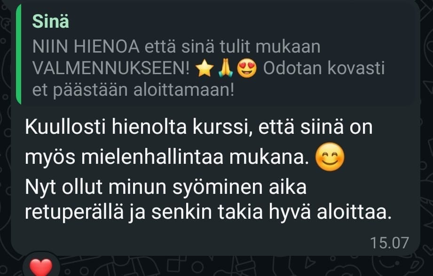Click the words 'NIIN HIENOA' in quote
Image resolution: width=433 pixels, height=276 pixels.
point(86,46)
